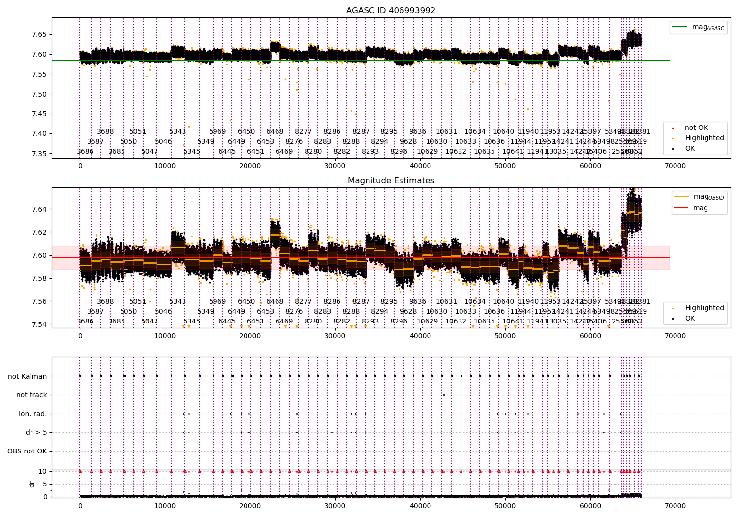Click 'Highlighted' in the Magnitude Estimates legend
The image size is (738, 517).
pos(705,308)
